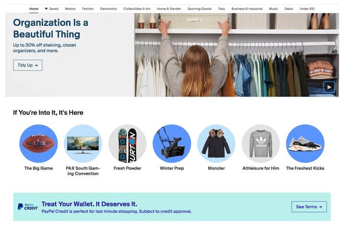Switch to the Motors tab
The height and width of the screenshot is (227, 354).
click(70, 9)
